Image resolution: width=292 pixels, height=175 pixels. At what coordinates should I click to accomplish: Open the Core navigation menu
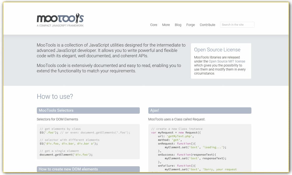pos(154,25)
